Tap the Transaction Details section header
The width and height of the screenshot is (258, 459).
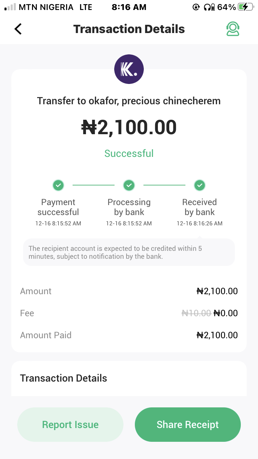pos(64,378)
